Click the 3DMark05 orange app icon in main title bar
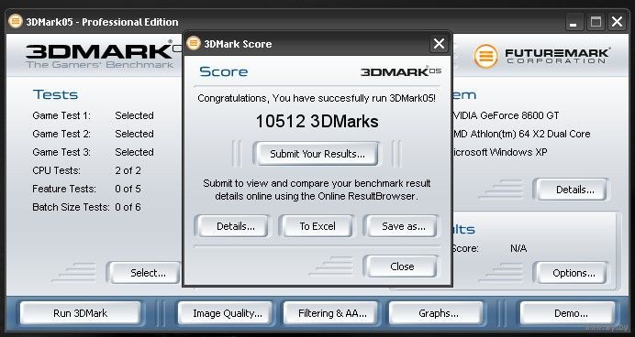 pos(16,21)
